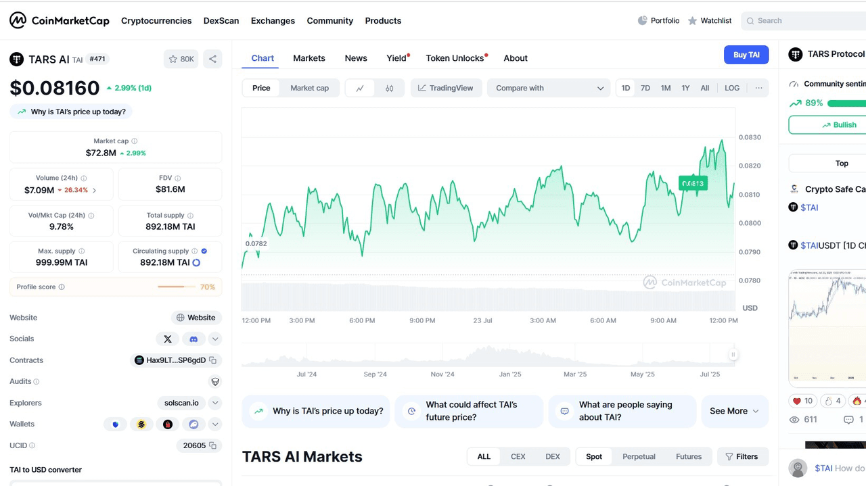Click the Search input field

(804, 21)
